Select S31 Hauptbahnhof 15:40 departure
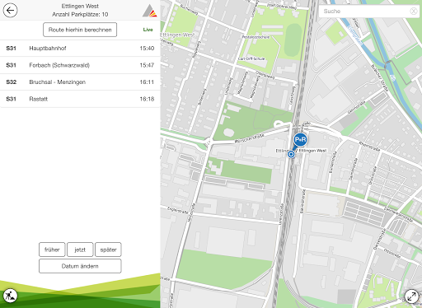This screenshot has height=308, width=422. click(80, 49)
